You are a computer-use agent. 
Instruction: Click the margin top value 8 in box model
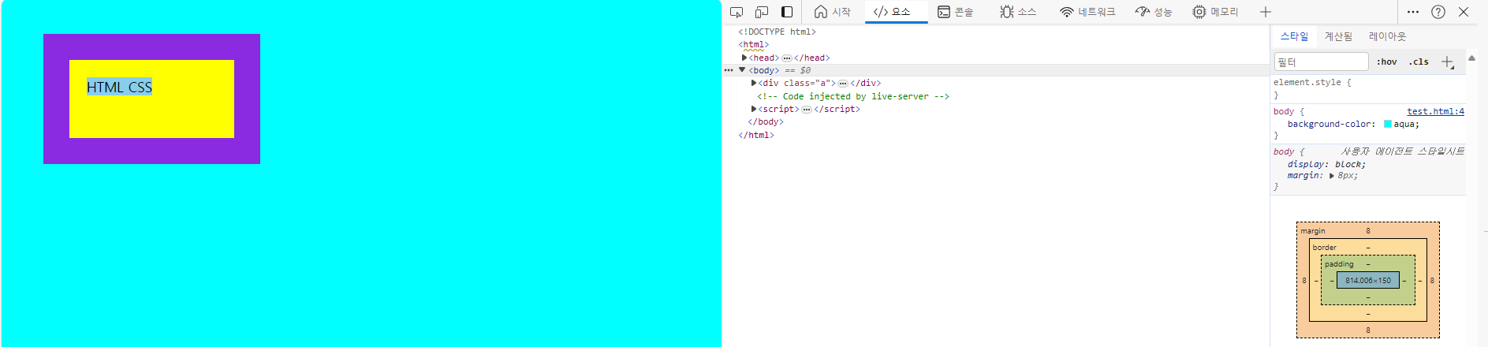[1368, 231]
